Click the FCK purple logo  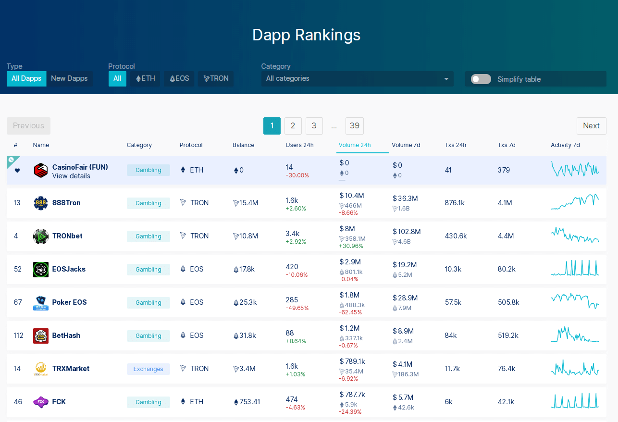(x=41, y=402)
